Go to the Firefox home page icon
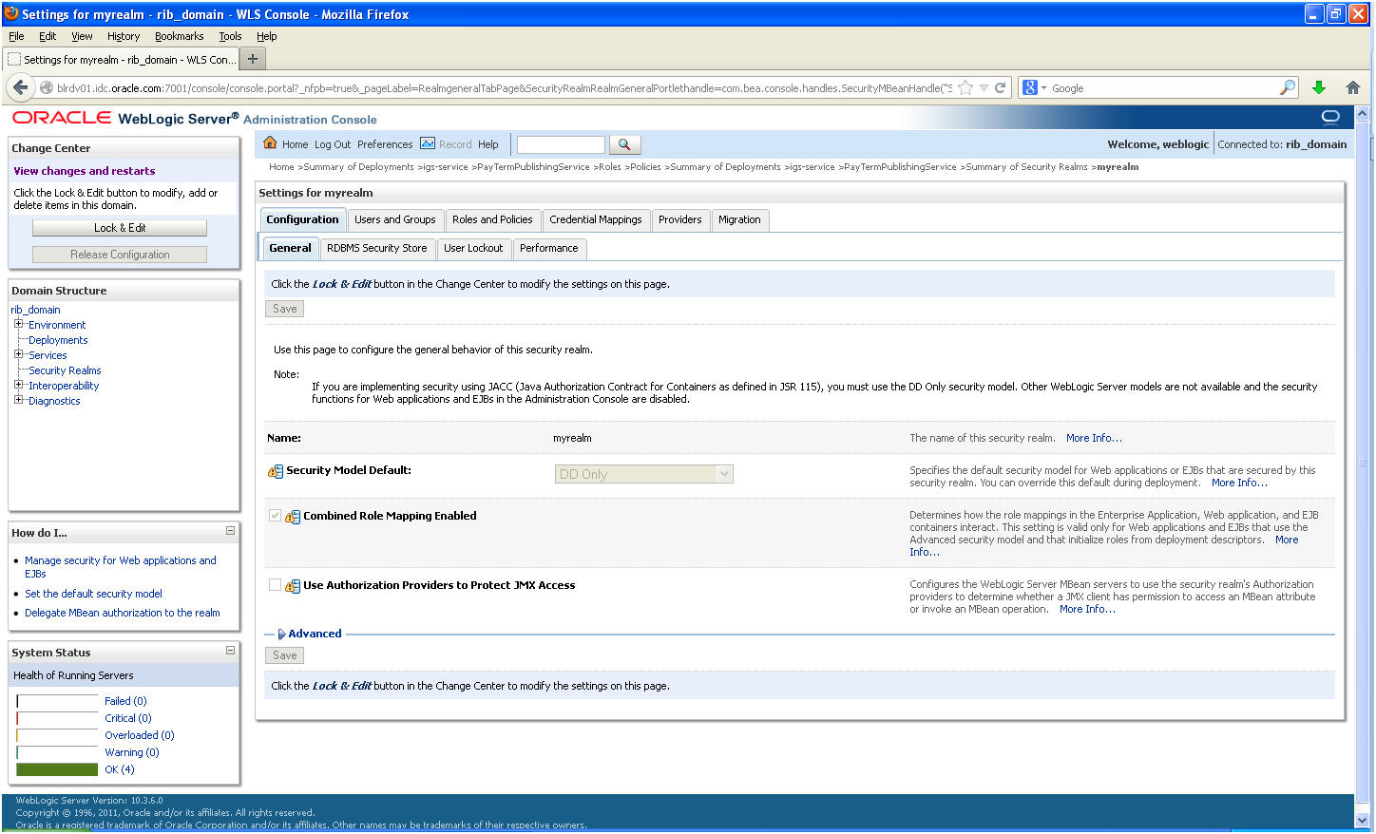 click(1353, 87)
